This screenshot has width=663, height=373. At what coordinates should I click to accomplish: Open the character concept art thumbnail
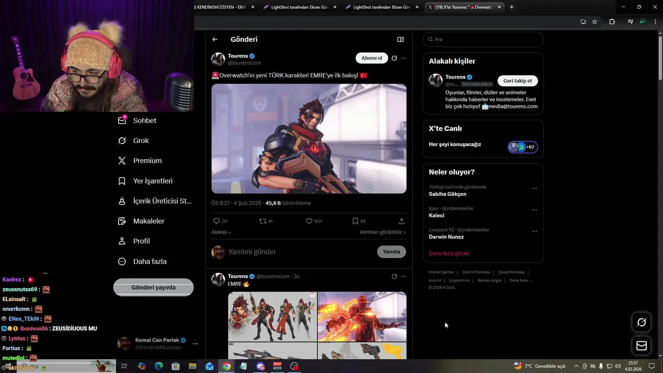pyautogui.click(x=272, y=317)
